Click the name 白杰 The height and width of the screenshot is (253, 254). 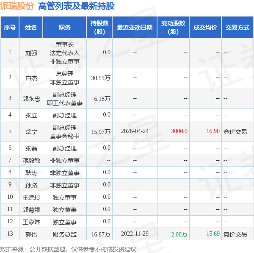pos(31,78)
